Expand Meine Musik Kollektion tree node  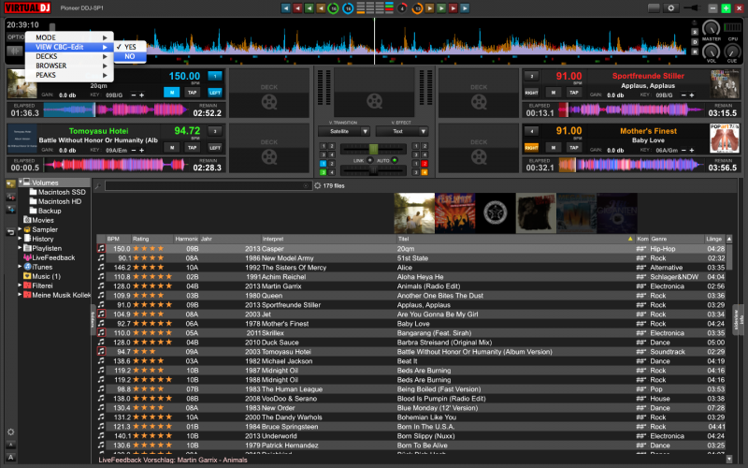tap(20, 295)
